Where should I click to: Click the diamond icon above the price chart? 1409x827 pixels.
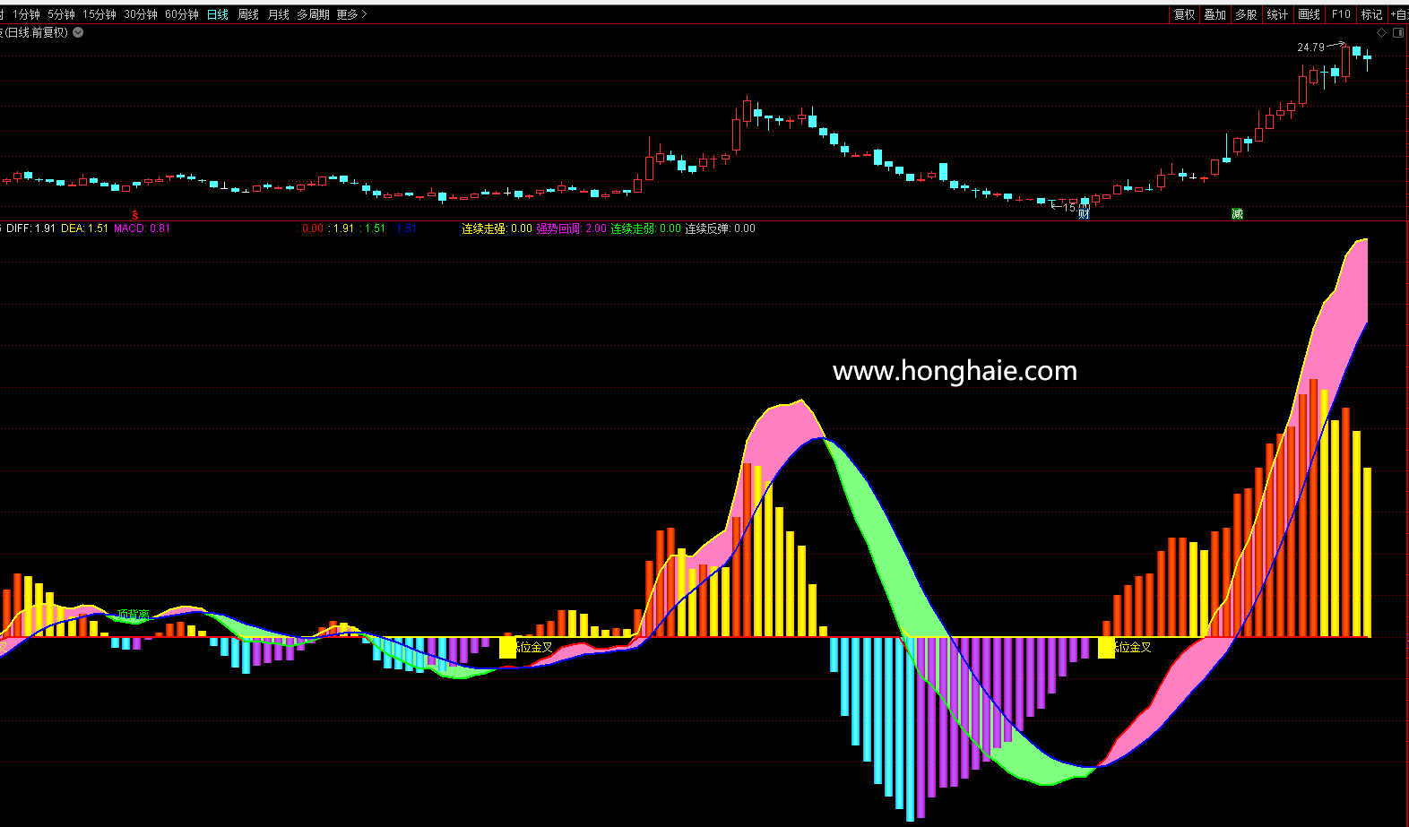[1381, 33]
